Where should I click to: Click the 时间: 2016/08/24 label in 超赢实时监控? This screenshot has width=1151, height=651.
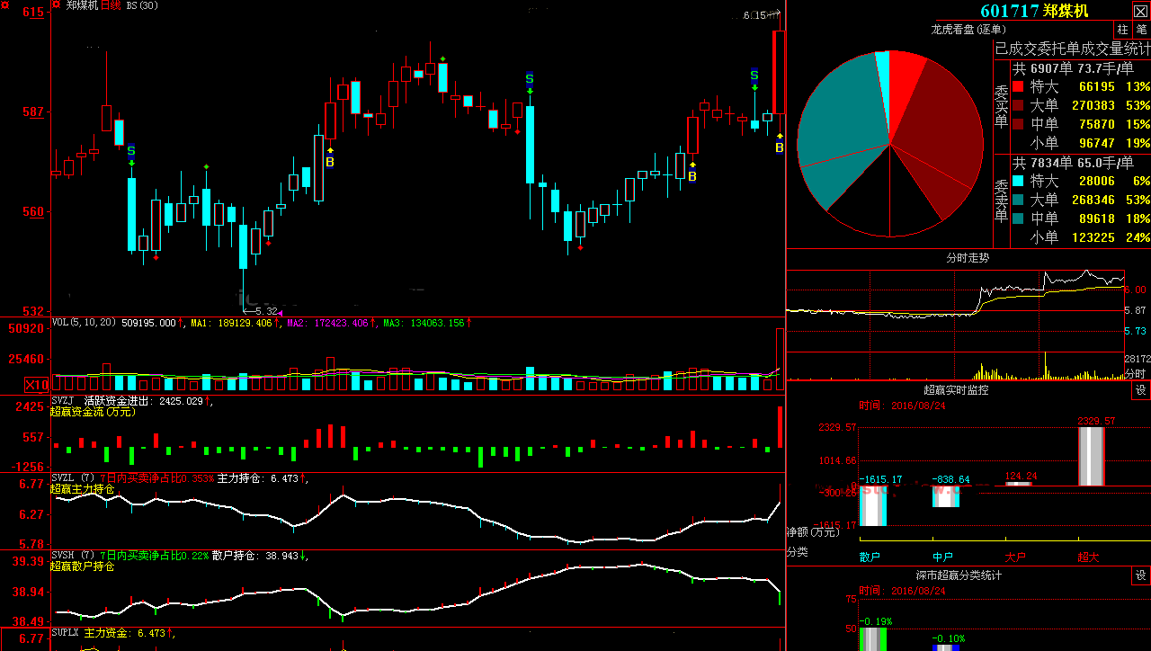902,405
